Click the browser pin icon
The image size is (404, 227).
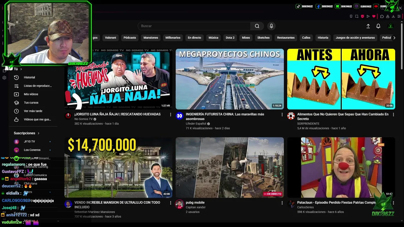pos(351,16)
